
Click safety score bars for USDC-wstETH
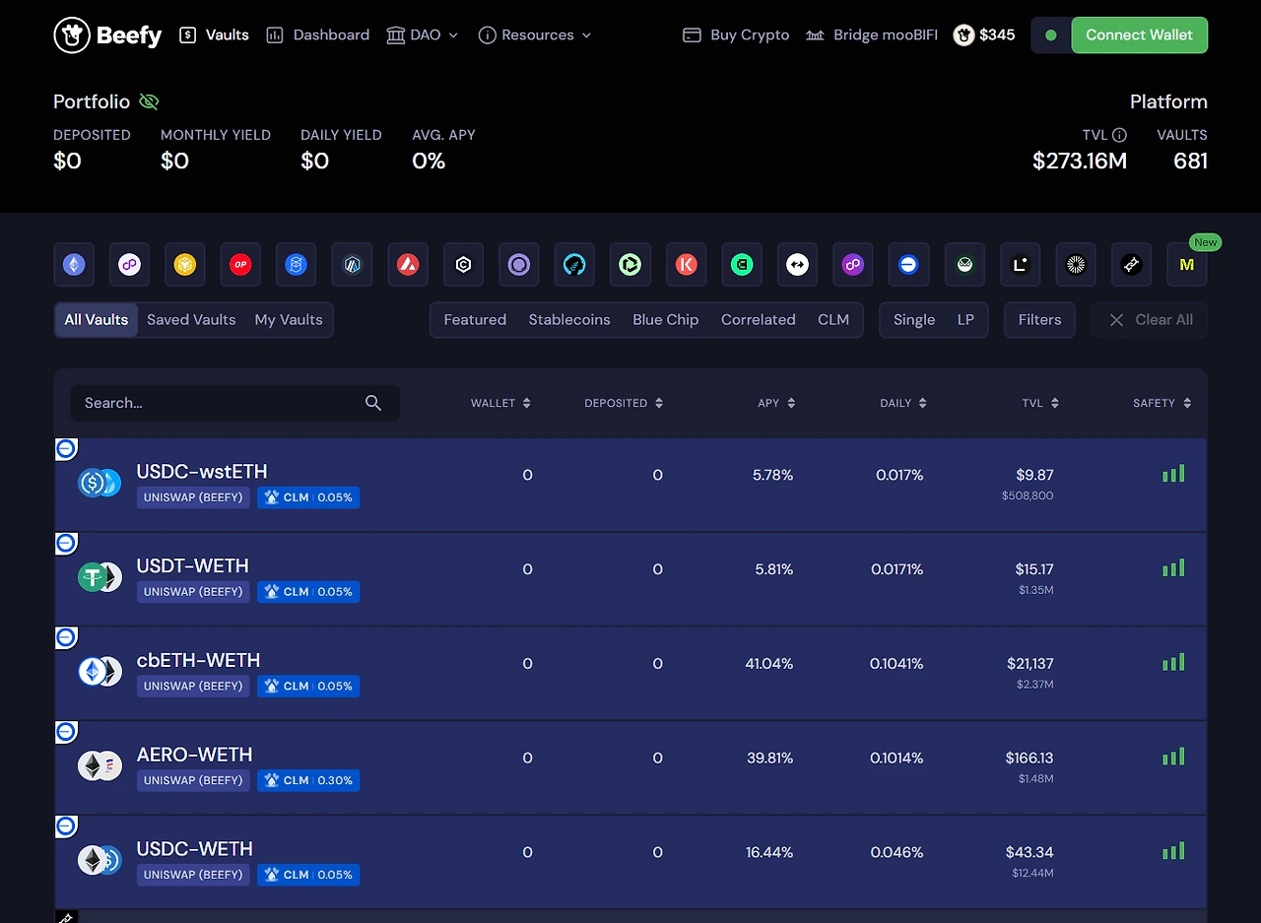[1173, 474]
